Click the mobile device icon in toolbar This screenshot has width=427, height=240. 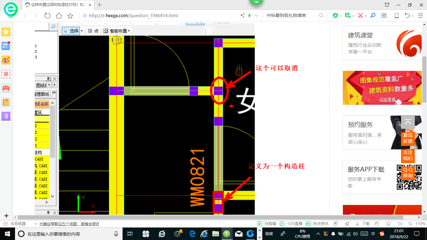click(396, 16)
